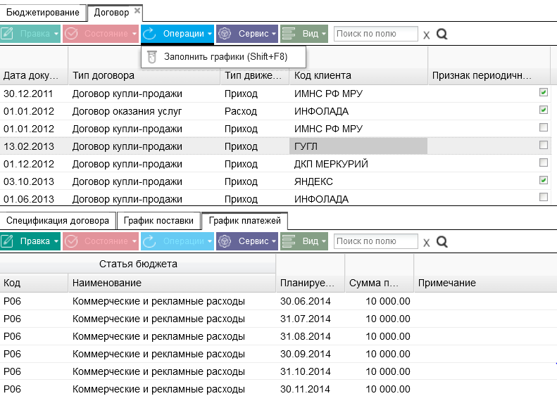Expand upper Вид dropdown arrow
Viewport: 557px width, 396px height.
point(324,34)
